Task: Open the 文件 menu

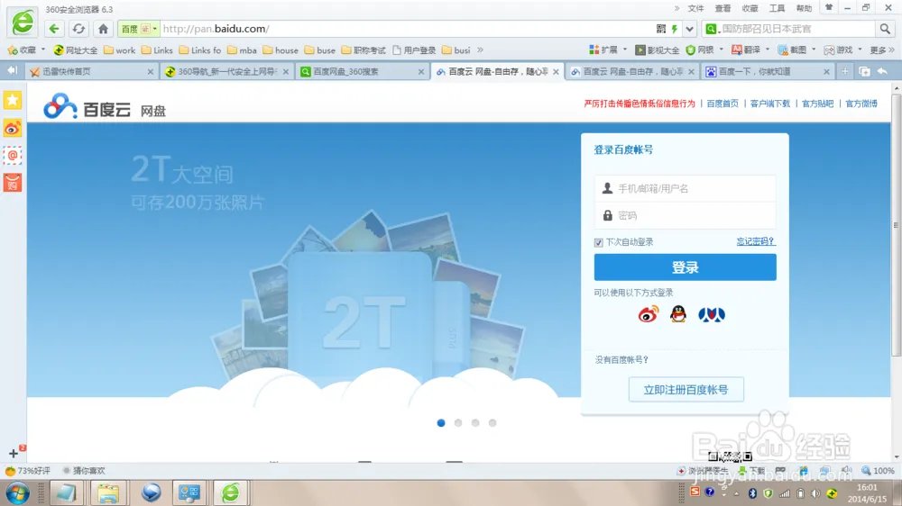Action: [695, 8]
